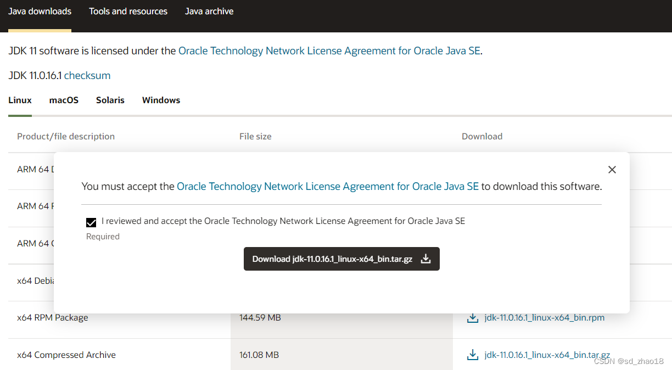Screen dimensions: 672x370
Task: Click the x64 RPM Package row label
Action: [x=53, y=318]
